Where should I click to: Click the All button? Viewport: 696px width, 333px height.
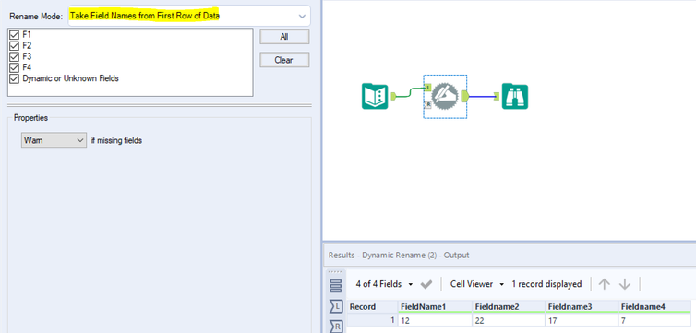point(284,37)
